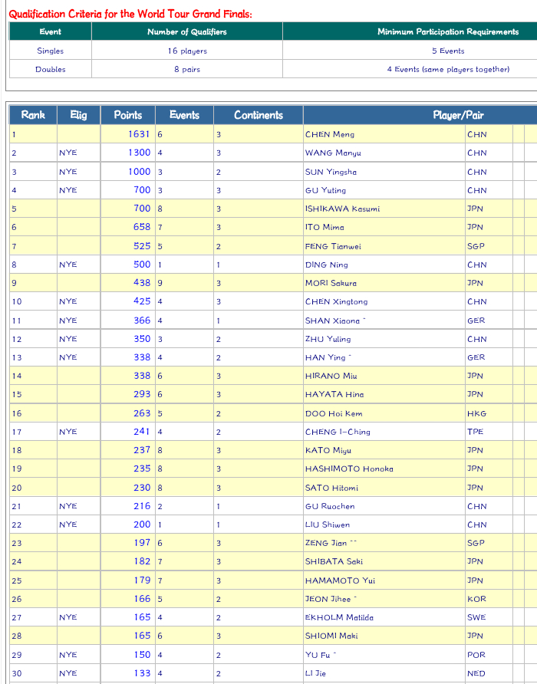Select player name ZENG Jian
The width and height of the screenshot is (537, 684).
click(x=326, y=543)
